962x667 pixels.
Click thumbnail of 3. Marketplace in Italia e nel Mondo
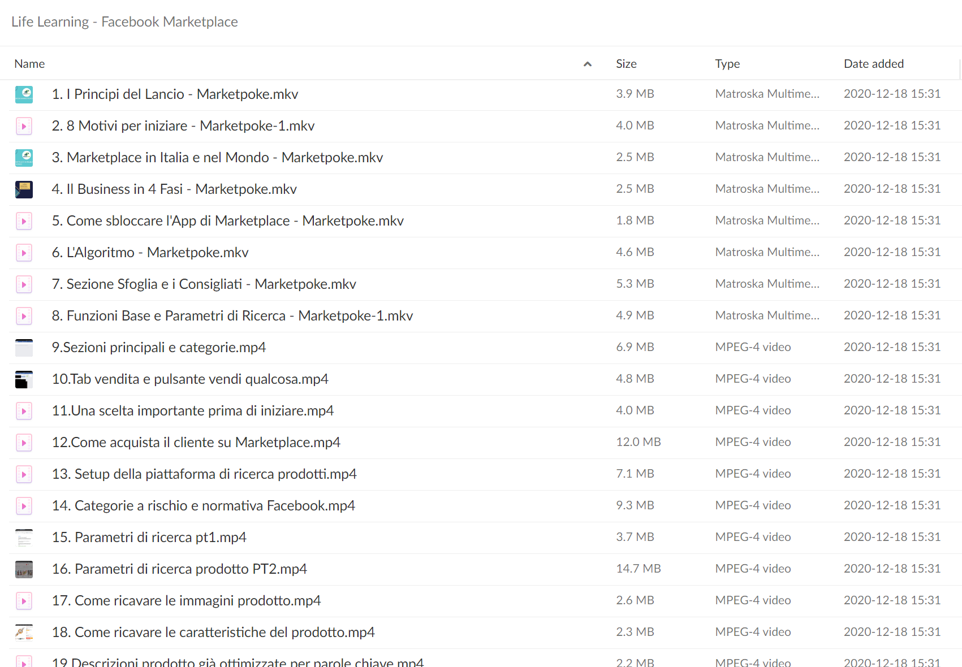click(24, 158)
